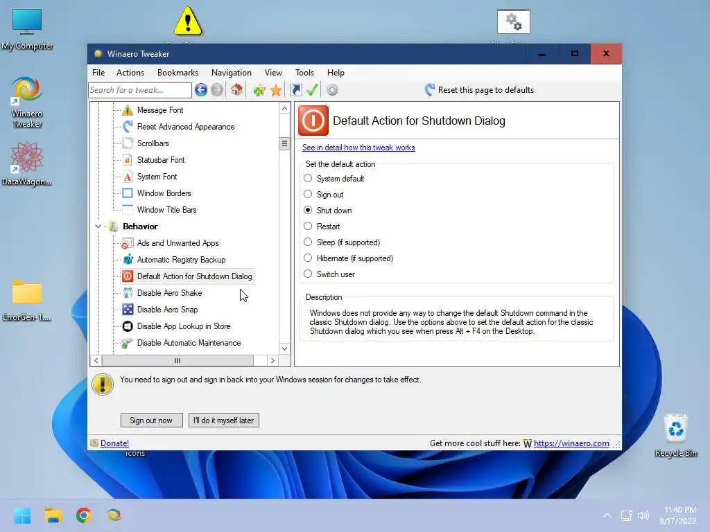Click the System Font letter A icon
The width and height of the screenshot is (710, 532).
(x=128, y=177)
